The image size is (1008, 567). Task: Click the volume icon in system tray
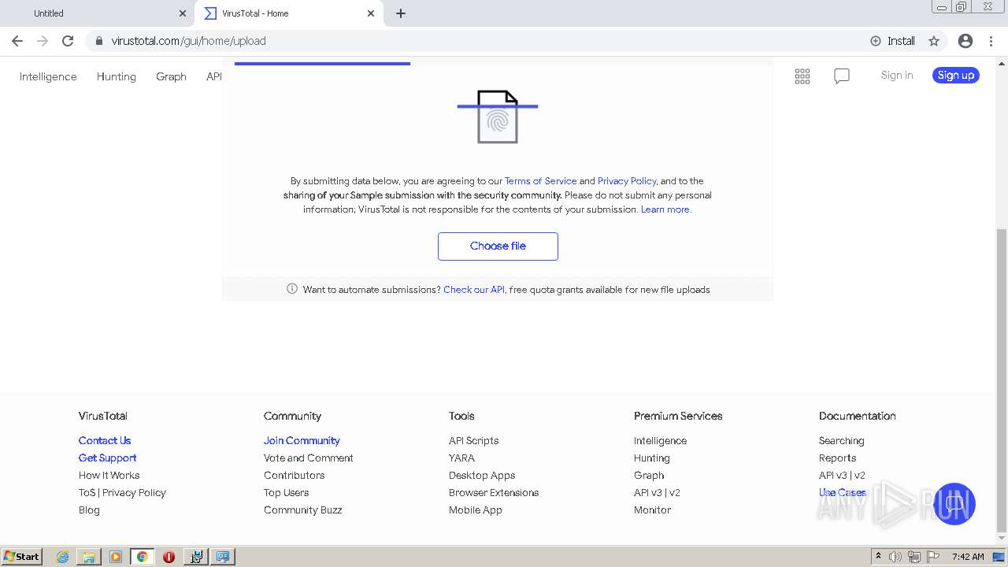895,557
